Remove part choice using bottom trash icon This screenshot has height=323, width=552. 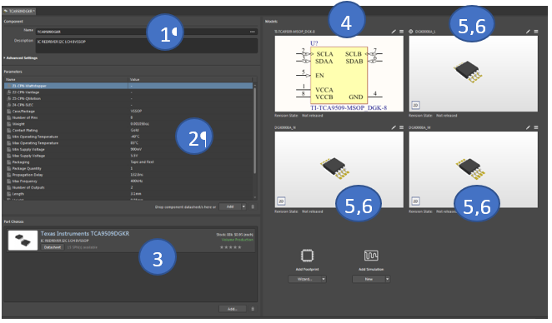[253, 309]
